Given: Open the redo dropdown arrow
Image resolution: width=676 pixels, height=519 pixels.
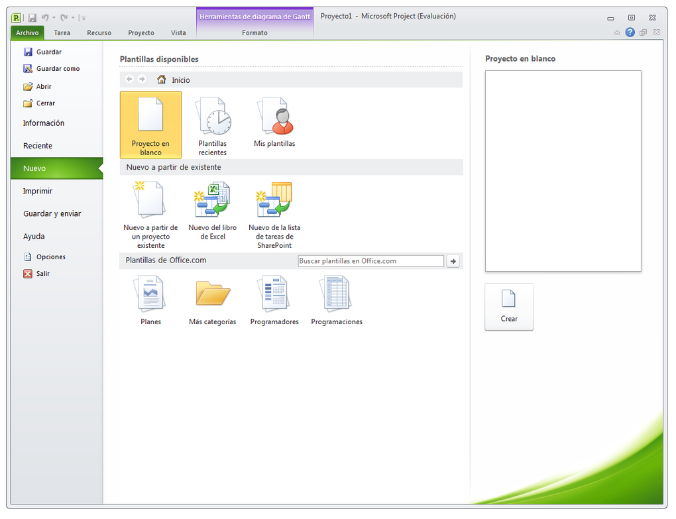Looking at the screenshot, I should pos(73,18).
